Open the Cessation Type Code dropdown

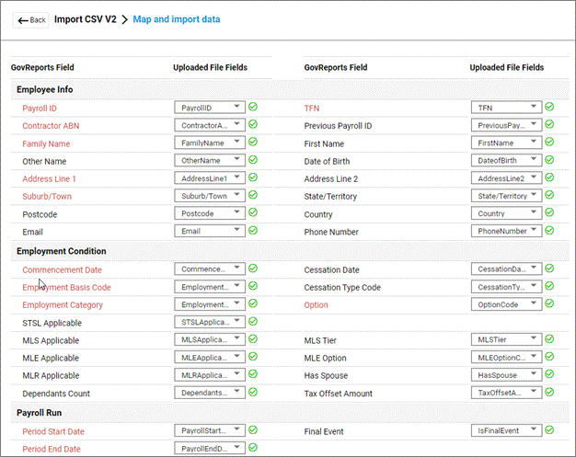[x=505, y=287]
